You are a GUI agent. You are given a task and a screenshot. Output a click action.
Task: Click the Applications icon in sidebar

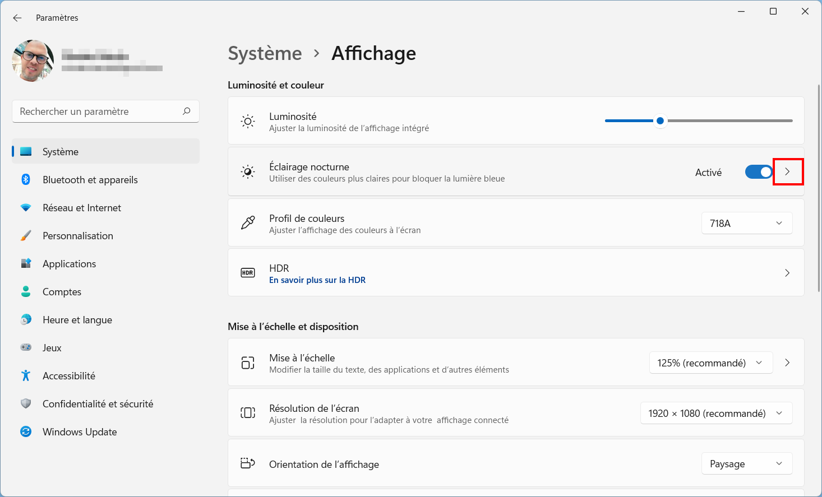point(26,263)
